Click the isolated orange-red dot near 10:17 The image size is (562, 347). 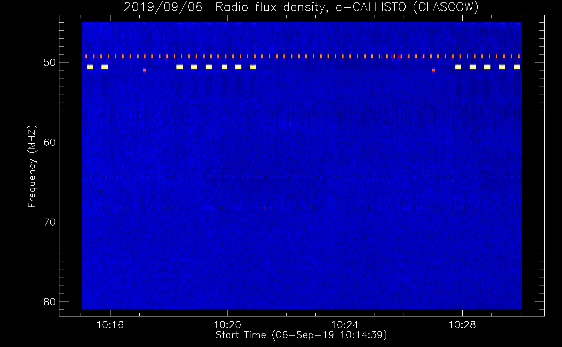(x=144, y=70)
